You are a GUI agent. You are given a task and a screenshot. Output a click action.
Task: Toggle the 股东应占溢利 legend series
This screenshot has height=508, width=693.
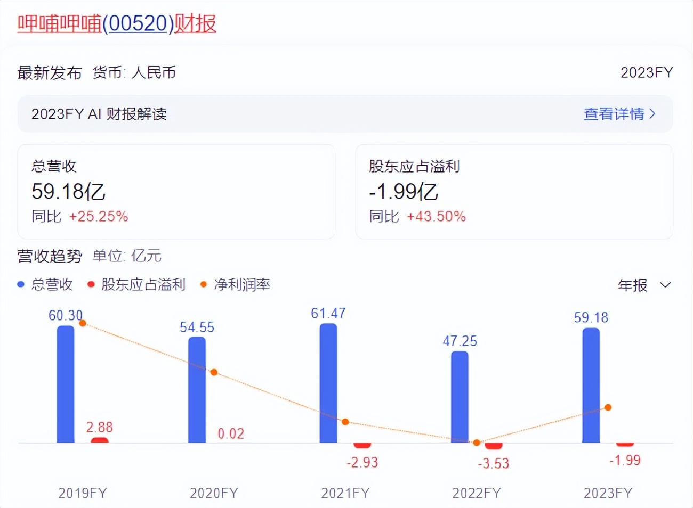(143, 285)
